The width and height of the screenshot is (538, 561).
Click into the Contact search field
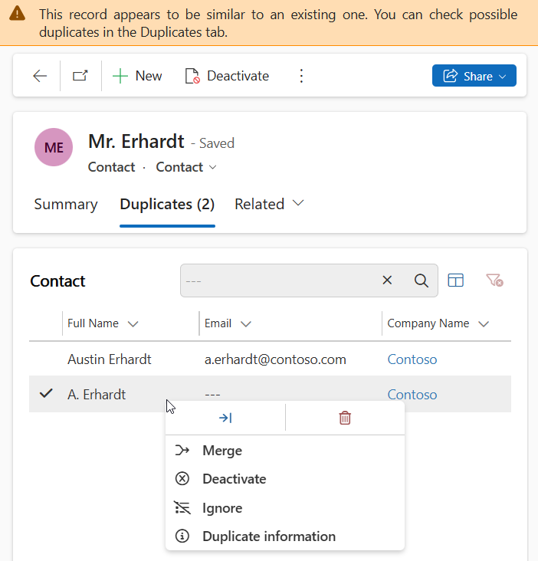279,280
